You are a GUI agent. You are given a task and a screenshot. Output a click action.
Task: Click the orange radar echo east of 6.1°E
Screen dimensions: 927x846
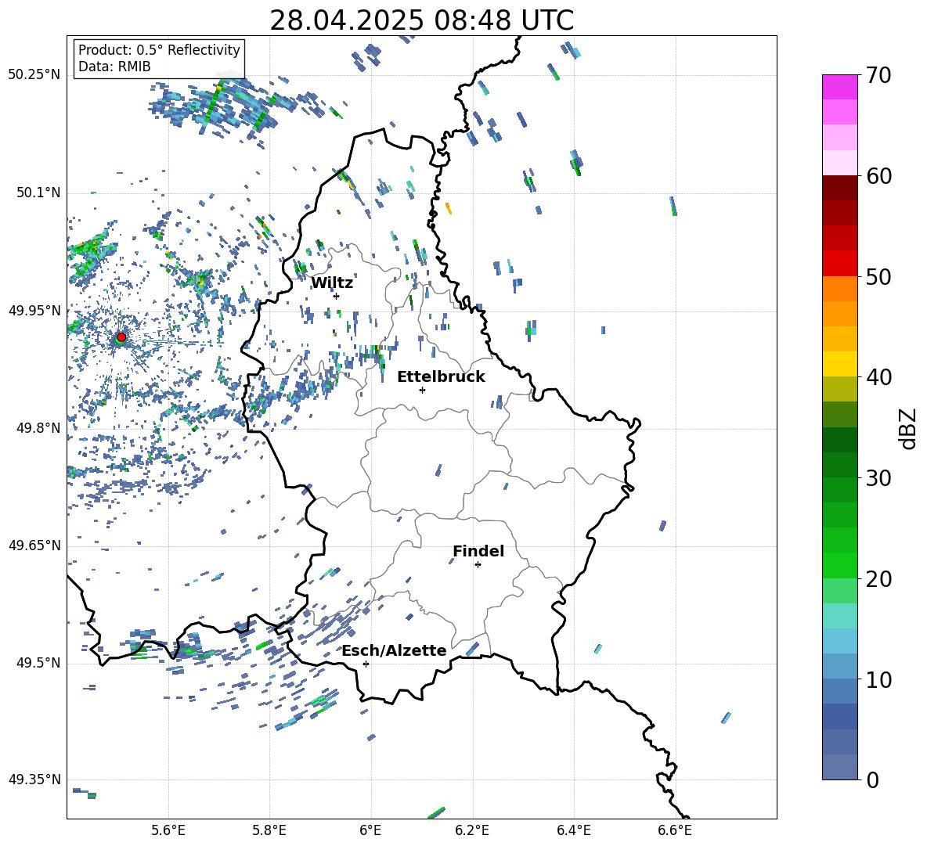click(x=448, y=208)
